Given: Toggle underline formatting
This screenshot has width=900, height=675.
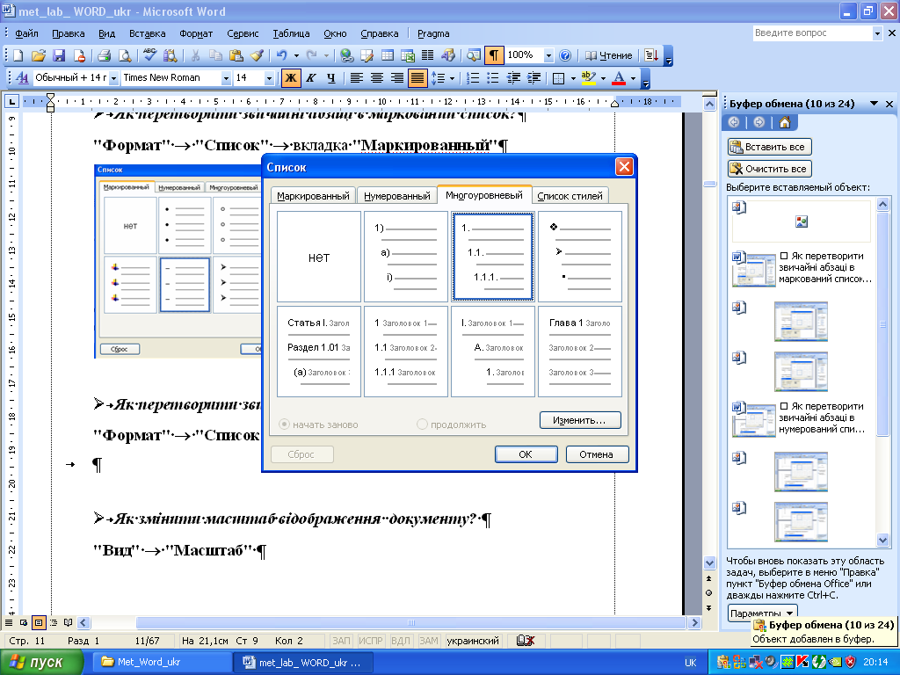Looking at the screenshot, I should pos(331,78).
